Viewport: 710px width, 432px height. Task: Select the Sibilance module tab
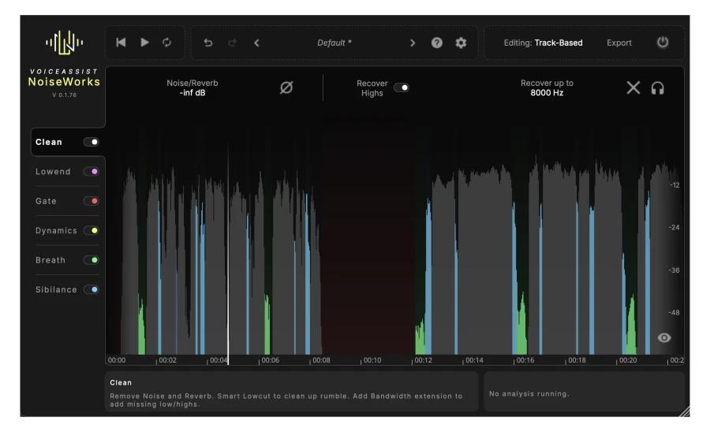56,289
